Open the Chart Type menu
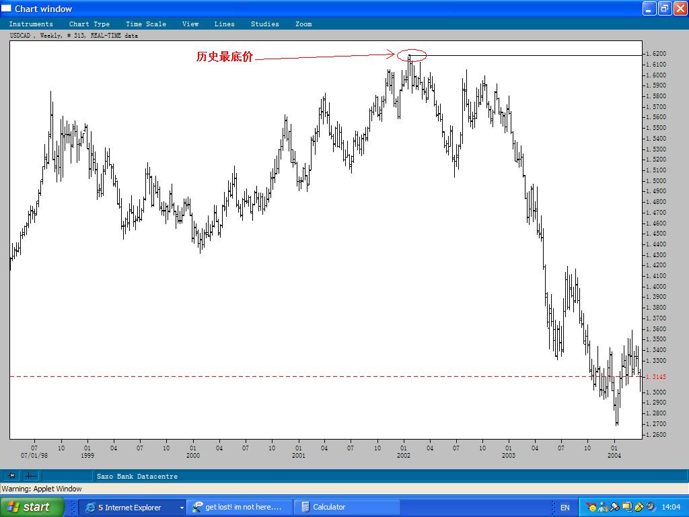This screenshot has width=689, height=517. click(x=89, y=24)
